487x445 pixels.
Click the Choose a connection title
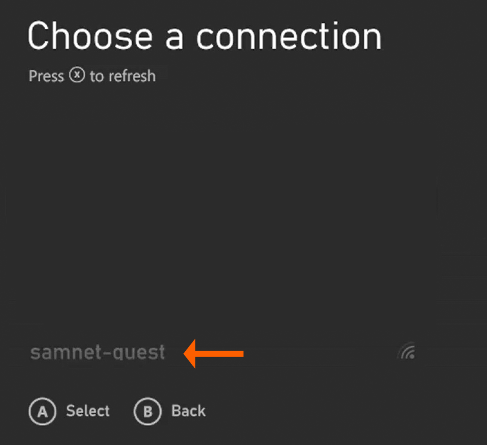(x=204, y=36)
